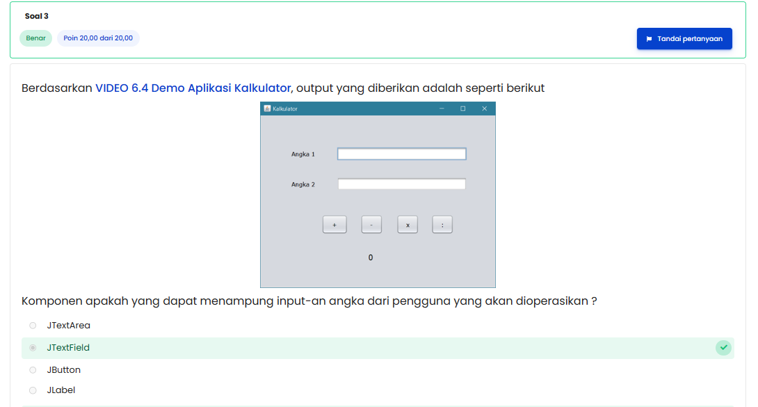The image size is (758, 407).
Task: Click the JTextField answer label text
Action: [x=68, y=348]
